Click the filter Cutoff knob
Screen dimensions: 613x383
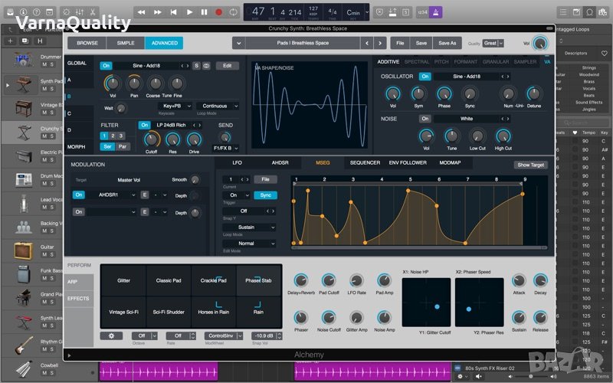(151, 139)
